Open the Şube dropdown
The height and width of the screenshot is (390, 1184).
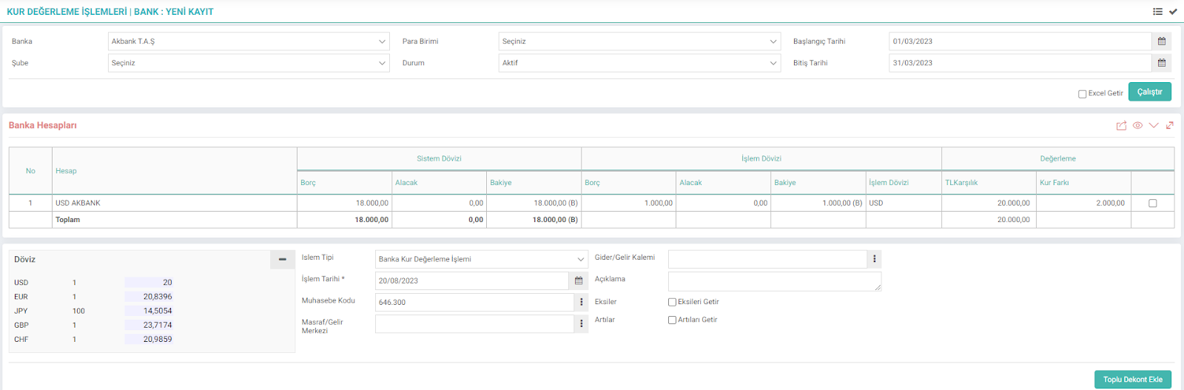click(x=249, y=63)
